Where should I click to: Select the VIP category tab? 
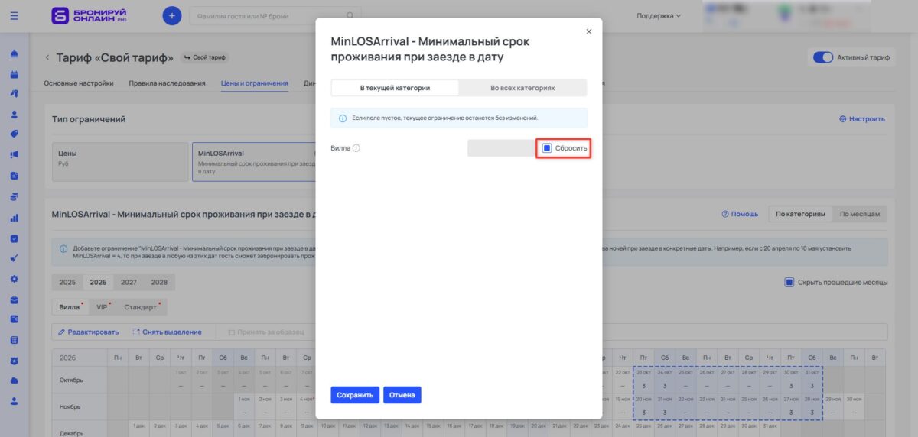pyautogui.click(x=103, y=307)
